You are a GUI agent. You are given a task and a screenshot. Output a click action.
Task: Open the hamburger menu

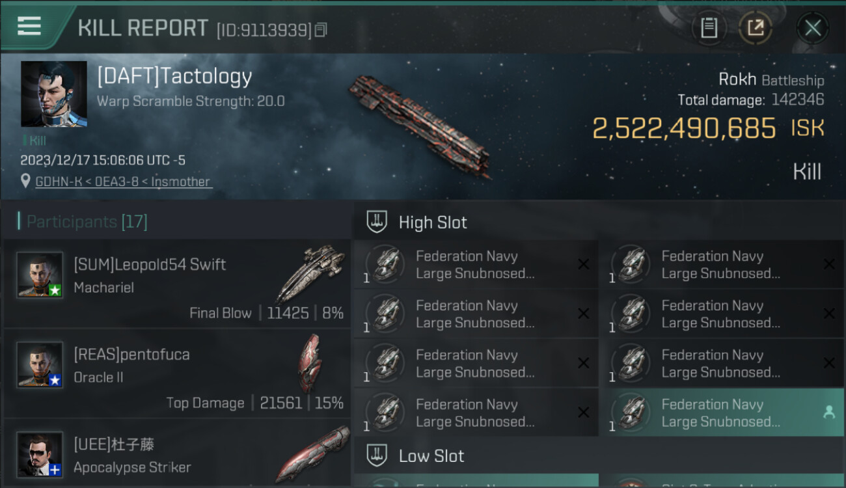click(x=29, y=26)
